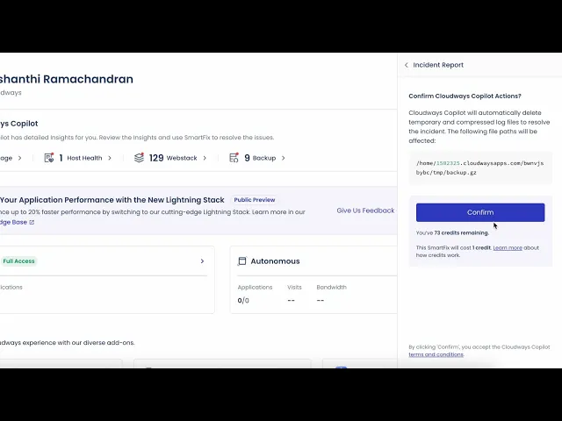Open the external link icon beside Knowledge Base

click(x=32, y=222)
